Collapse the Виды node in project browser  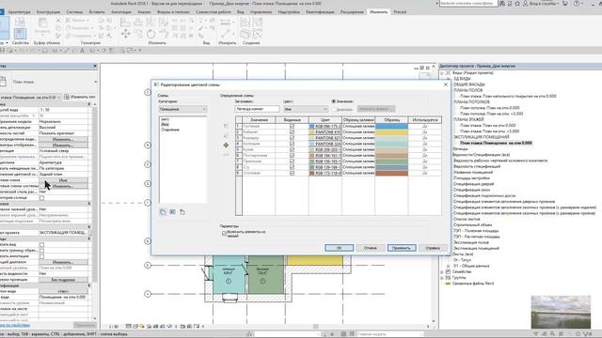pyautogui.click(x=442, y=72)
